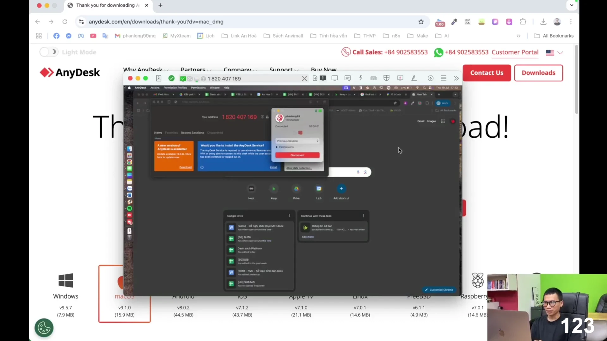Screen dimensions: 607x341
Task: Click the Call Sales phone number
Action: 406,52
